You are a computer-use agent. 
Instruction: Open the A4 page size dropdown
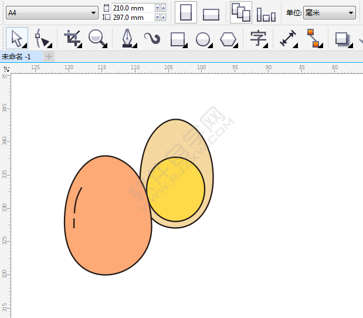(x=52, y=13)
